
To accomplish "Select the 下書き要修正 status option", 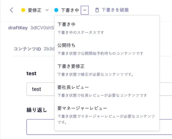I will 107,70.
